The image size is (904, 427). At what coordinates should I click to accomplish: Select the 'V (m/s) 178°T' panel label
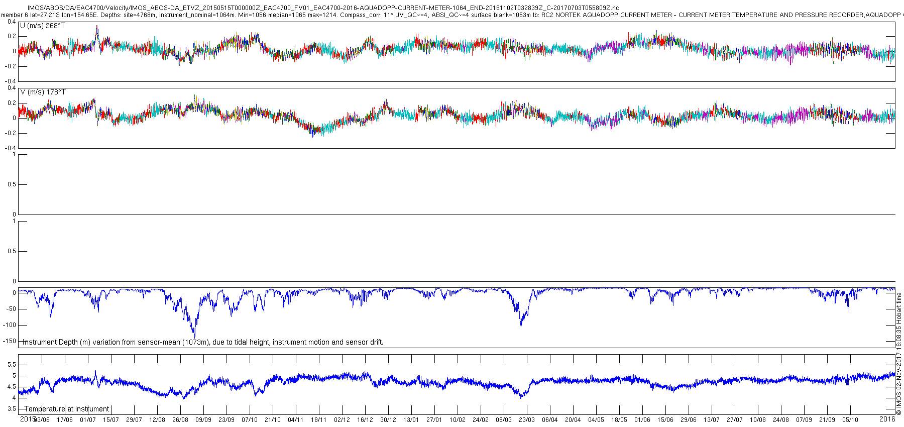click(x=43, y=92)
